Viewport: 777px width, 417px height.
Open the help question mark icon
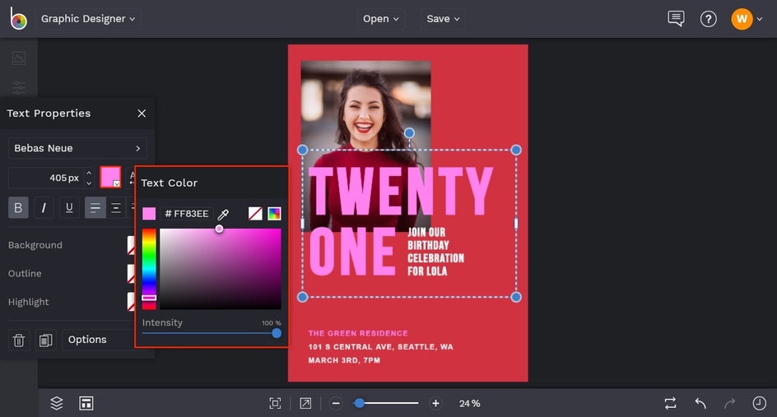(x=708, y=19)
